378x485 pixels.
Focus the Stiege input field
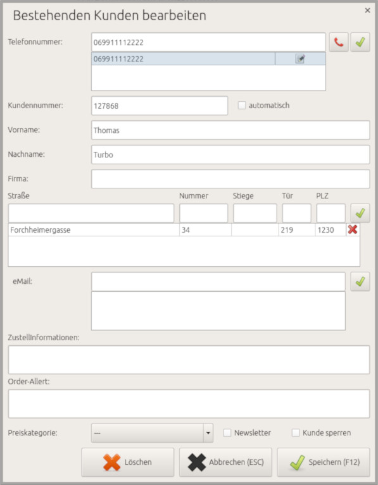pos(255,213)
